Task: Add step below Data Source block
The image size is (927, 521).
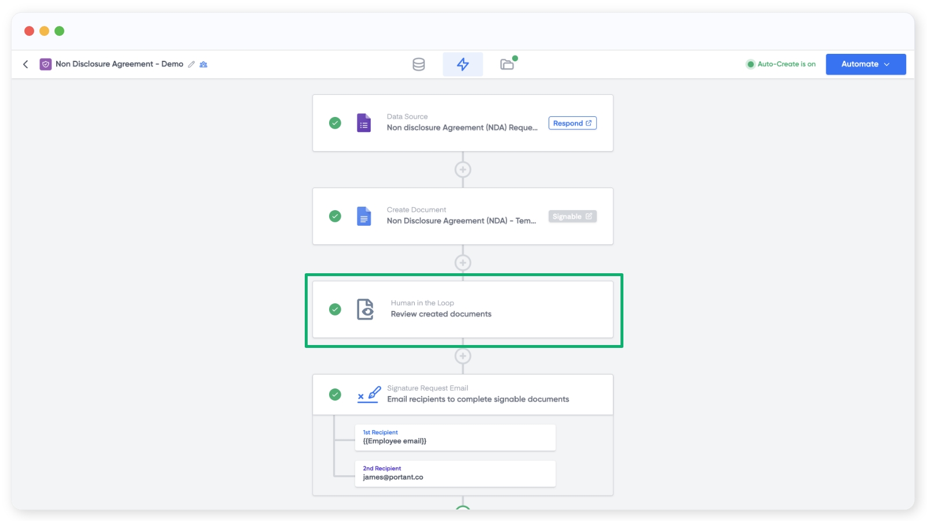Action: 462,170
